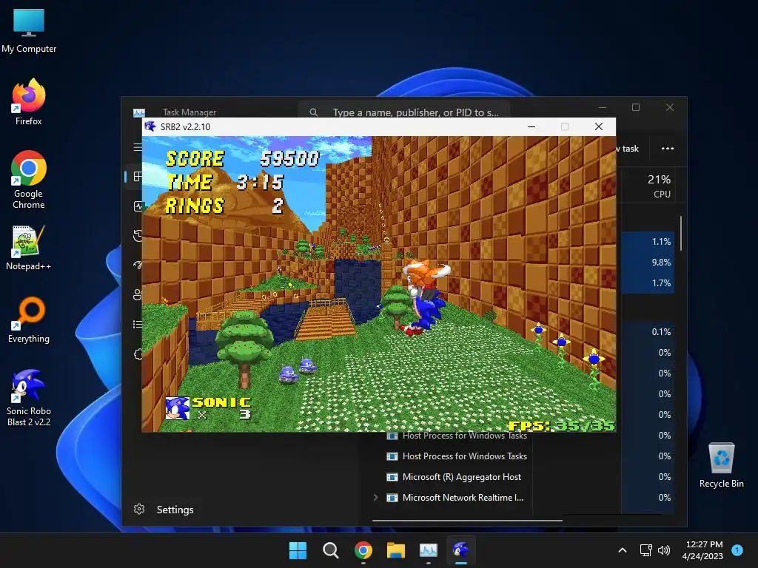Click the 0.1% CPU value
This screenshot has height=568, width=758.
point(661,332)
